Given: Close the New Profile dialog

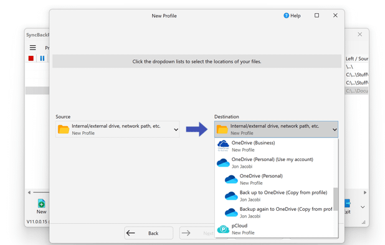Looking at the screenshot, I should pos(335,16).
